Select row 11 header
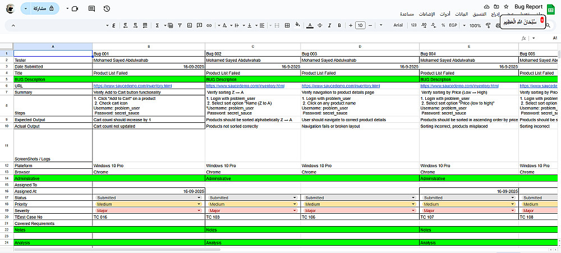The image size is (561, 253). [6, 145]
